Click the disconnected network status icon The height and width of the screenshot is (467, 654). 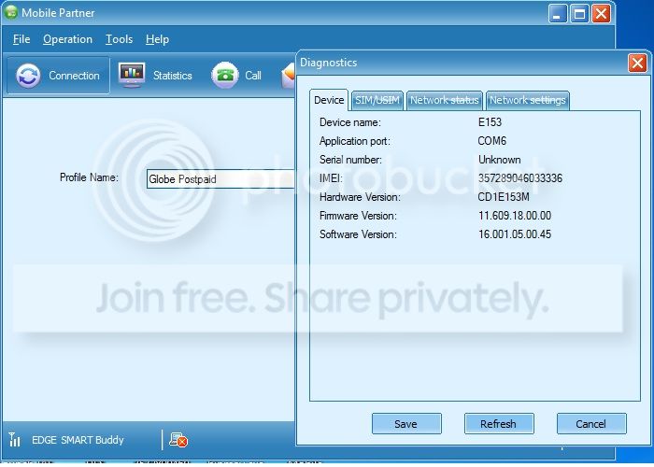tap(178, 440)
